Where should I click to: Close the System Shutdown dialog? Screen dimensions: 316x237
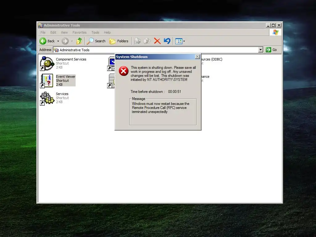pyautogui.click(x=197, y=57)
